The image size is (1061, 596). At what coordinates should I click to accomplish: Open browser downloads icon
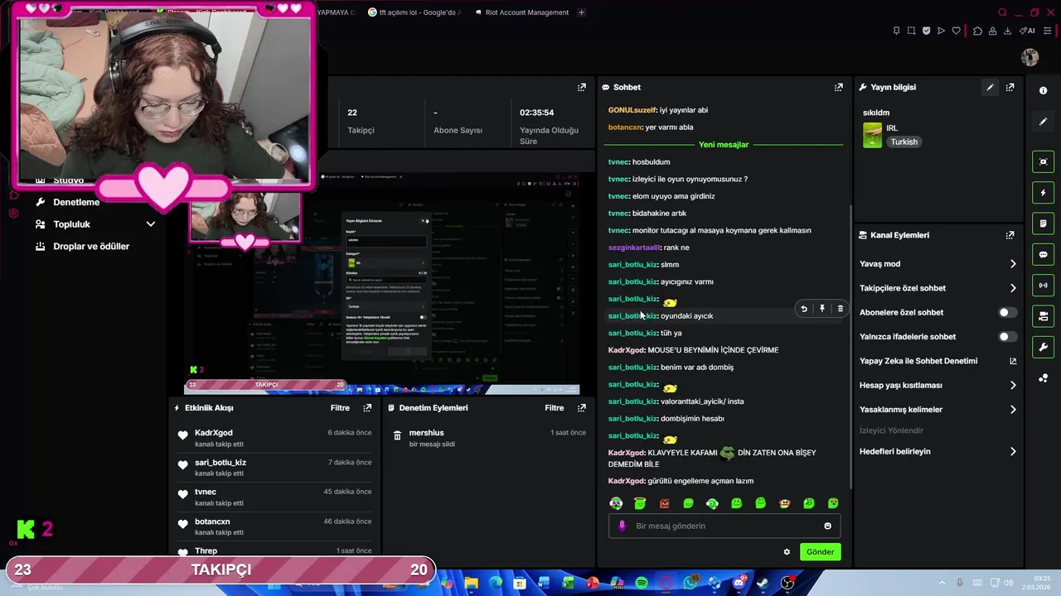(1007, 31)
